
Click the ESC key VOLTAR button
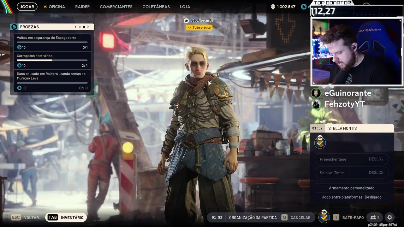tap(25, 218)
